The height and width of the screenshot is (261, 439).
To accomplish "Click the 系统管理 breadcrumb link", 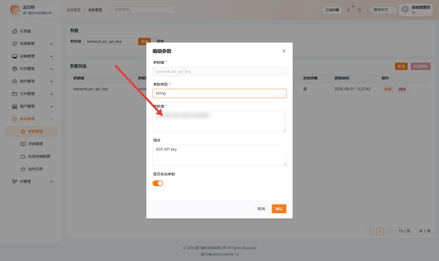I will point(74,10).
